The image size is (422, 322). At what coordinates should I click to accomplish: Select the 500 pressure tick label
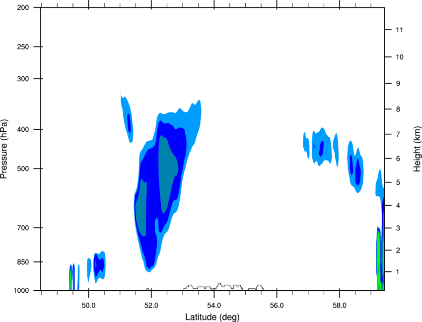tap(23, 168)
